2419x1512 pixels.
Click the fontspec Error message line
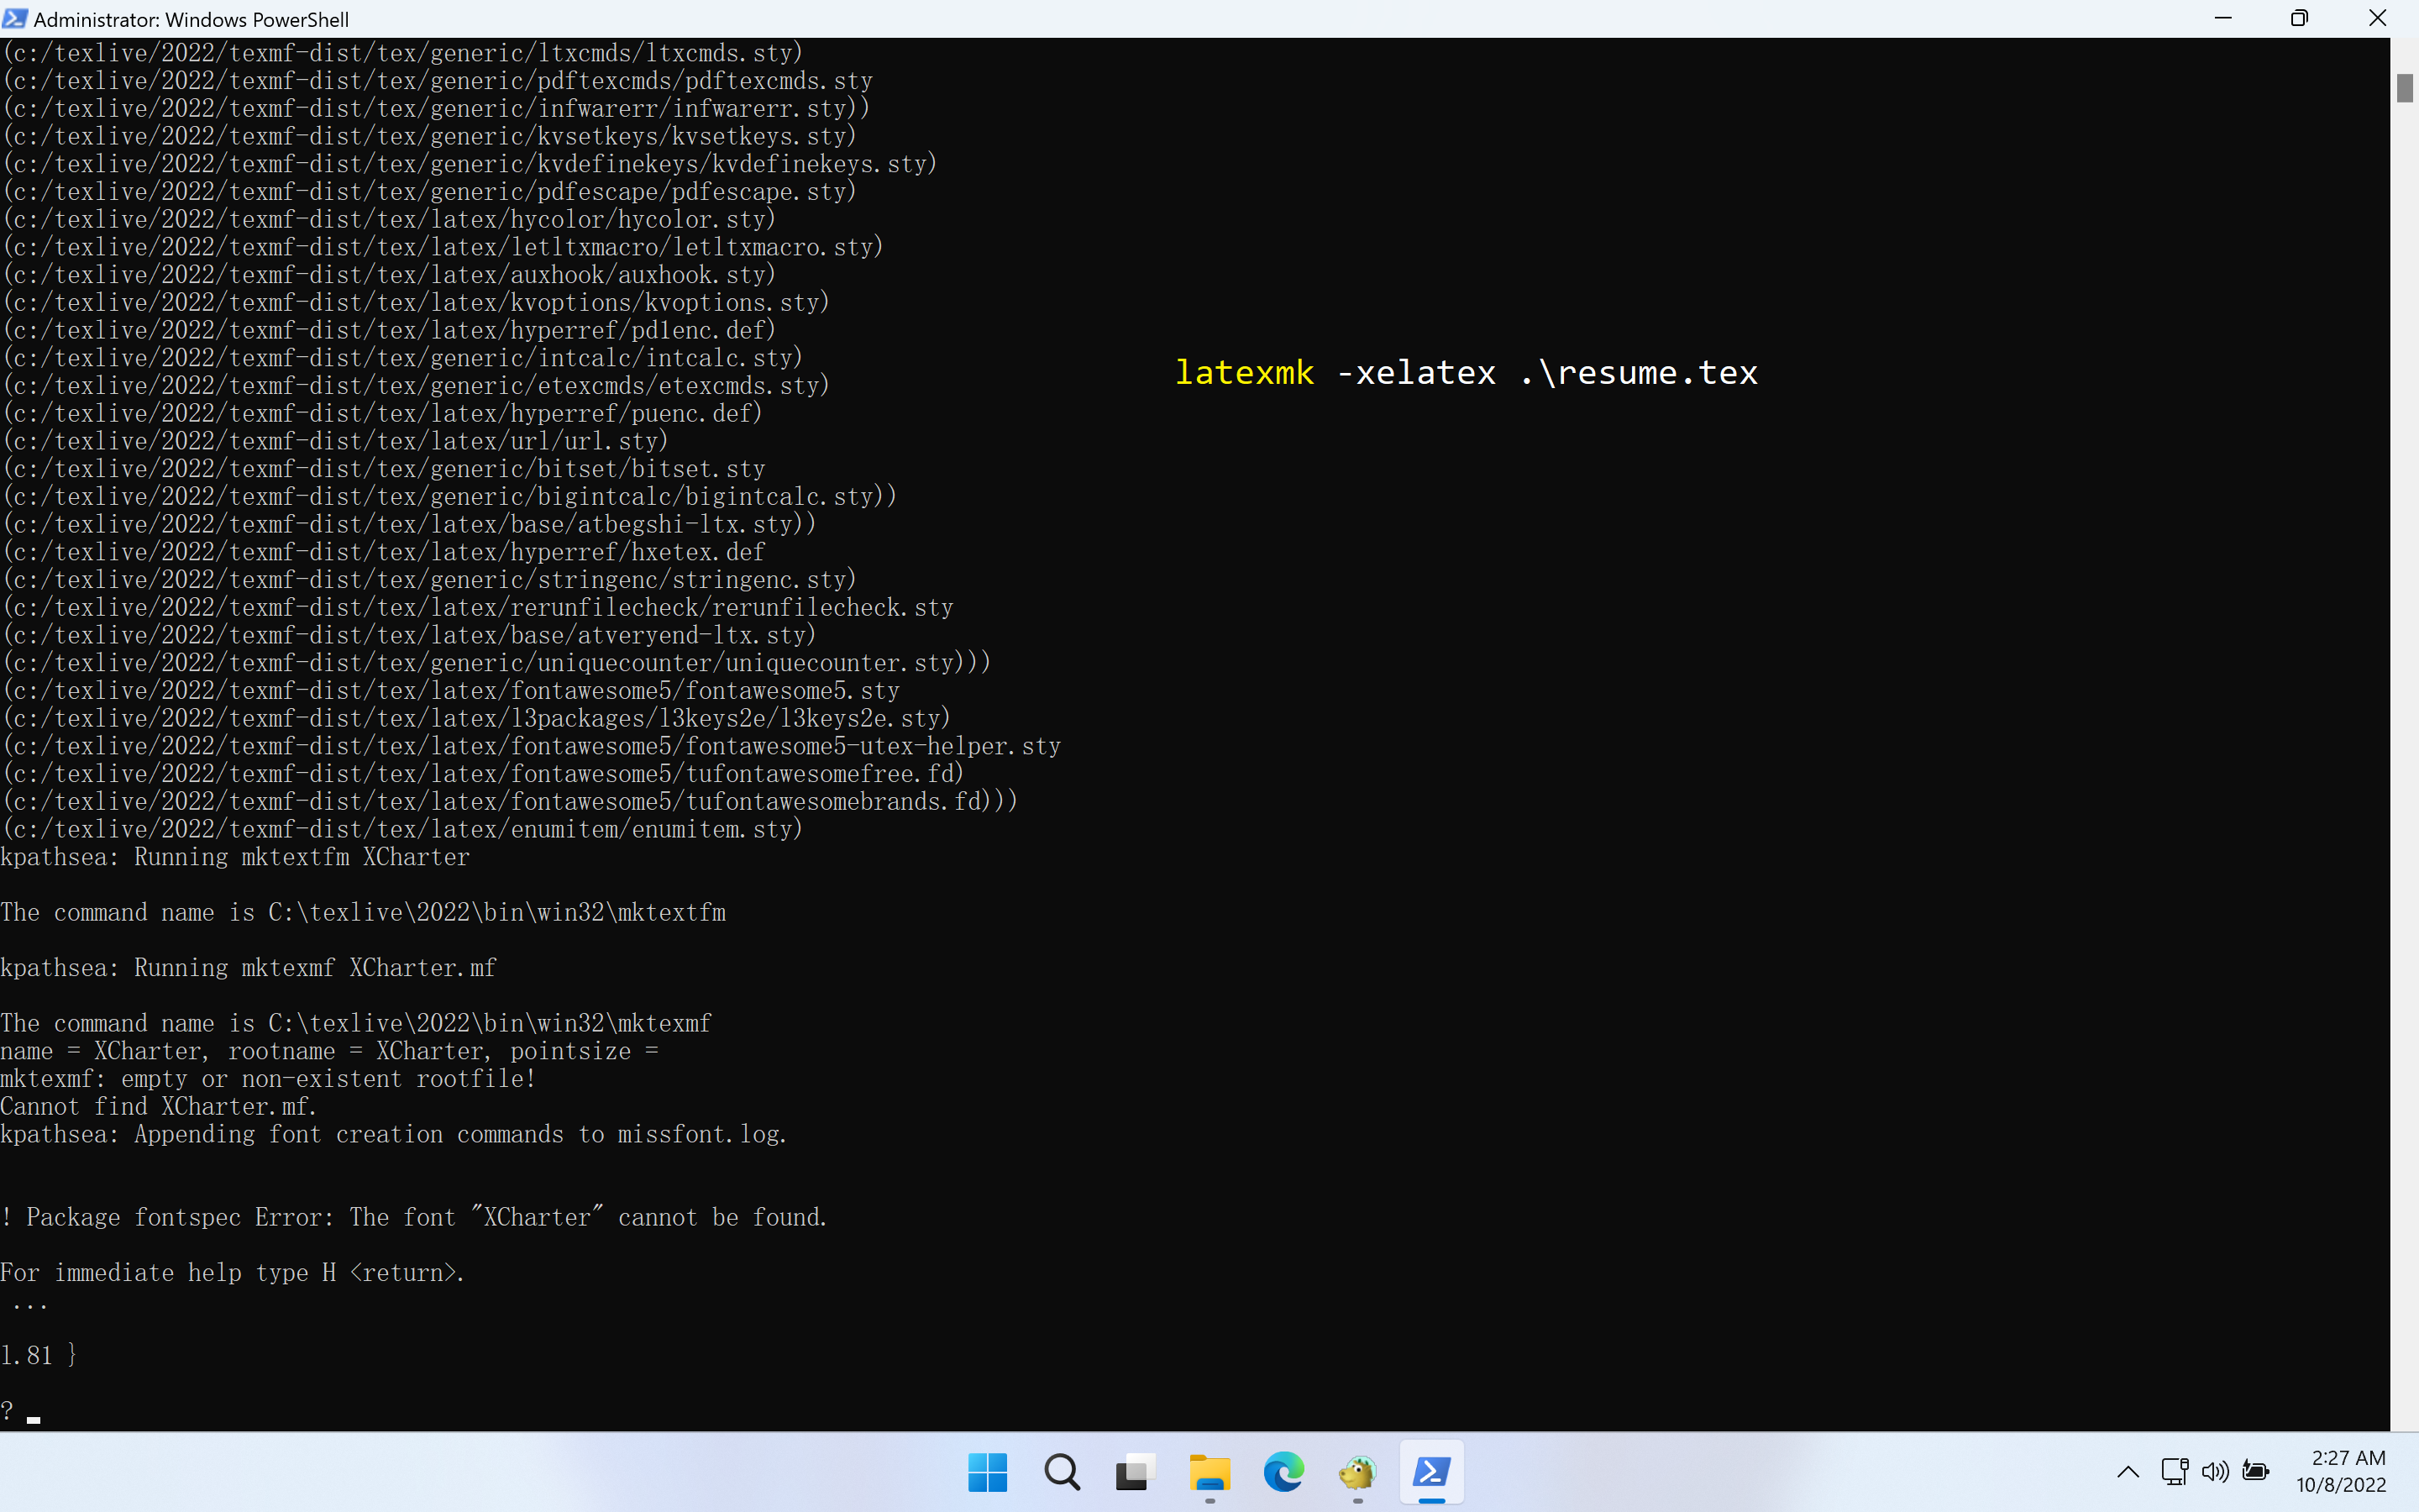414,1217
